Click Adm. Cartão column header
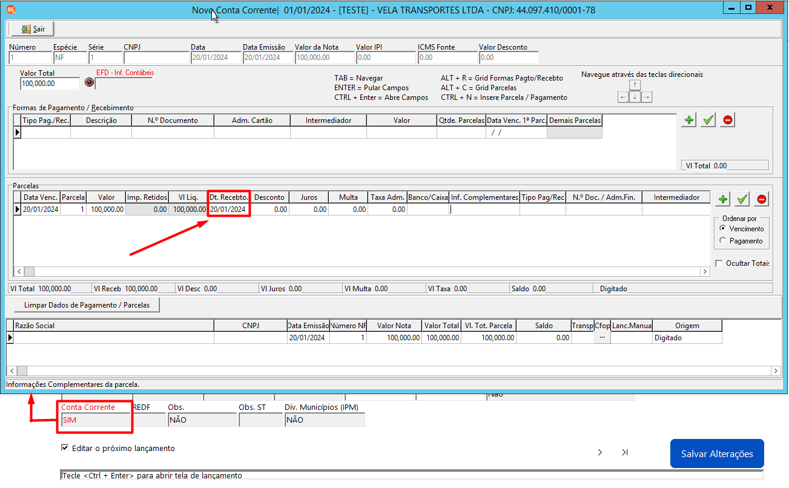The height and width of the screenshot is (488, 789). click(252, 120)
